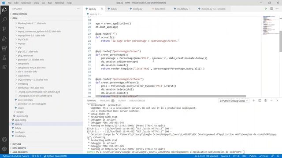Open the Selection menu

(x=26, y=3)
